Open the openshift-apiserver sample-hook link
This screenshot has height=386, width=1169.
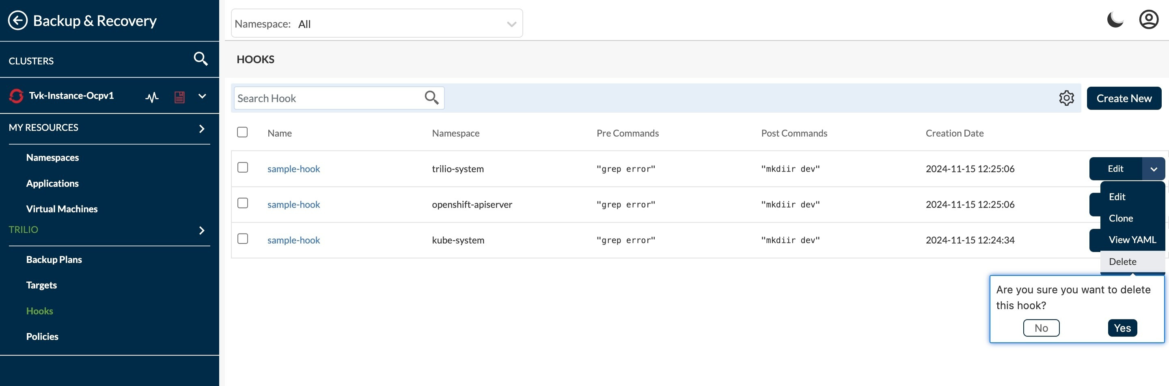(x=293, y=204)
